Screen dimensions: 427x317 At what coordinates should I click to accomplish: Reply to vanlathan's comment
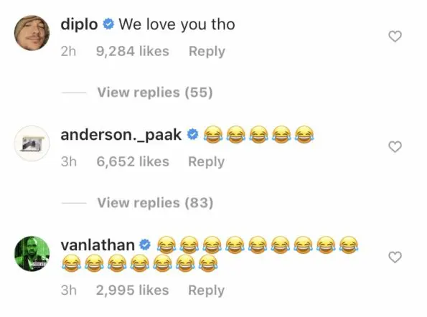tap(207, 290)
